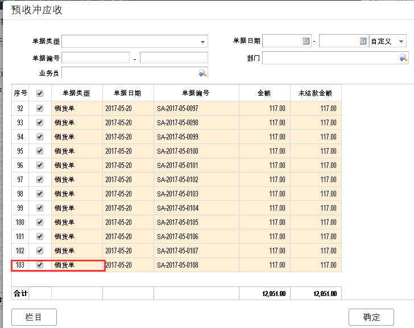Focus the first 单据编号 input field

point(96,58)
